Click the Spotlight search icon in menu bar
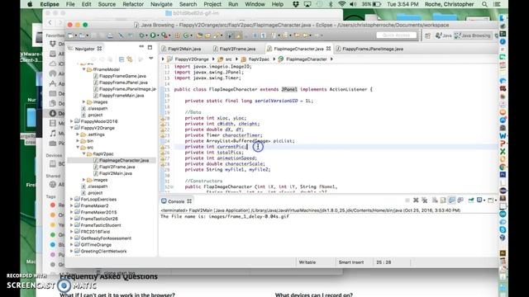 coord(484,4)
